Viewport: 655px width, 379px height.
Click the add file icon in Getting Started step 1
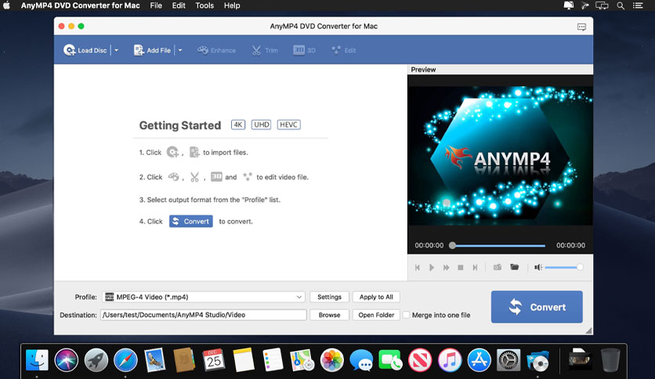click(x=194, y=152)
